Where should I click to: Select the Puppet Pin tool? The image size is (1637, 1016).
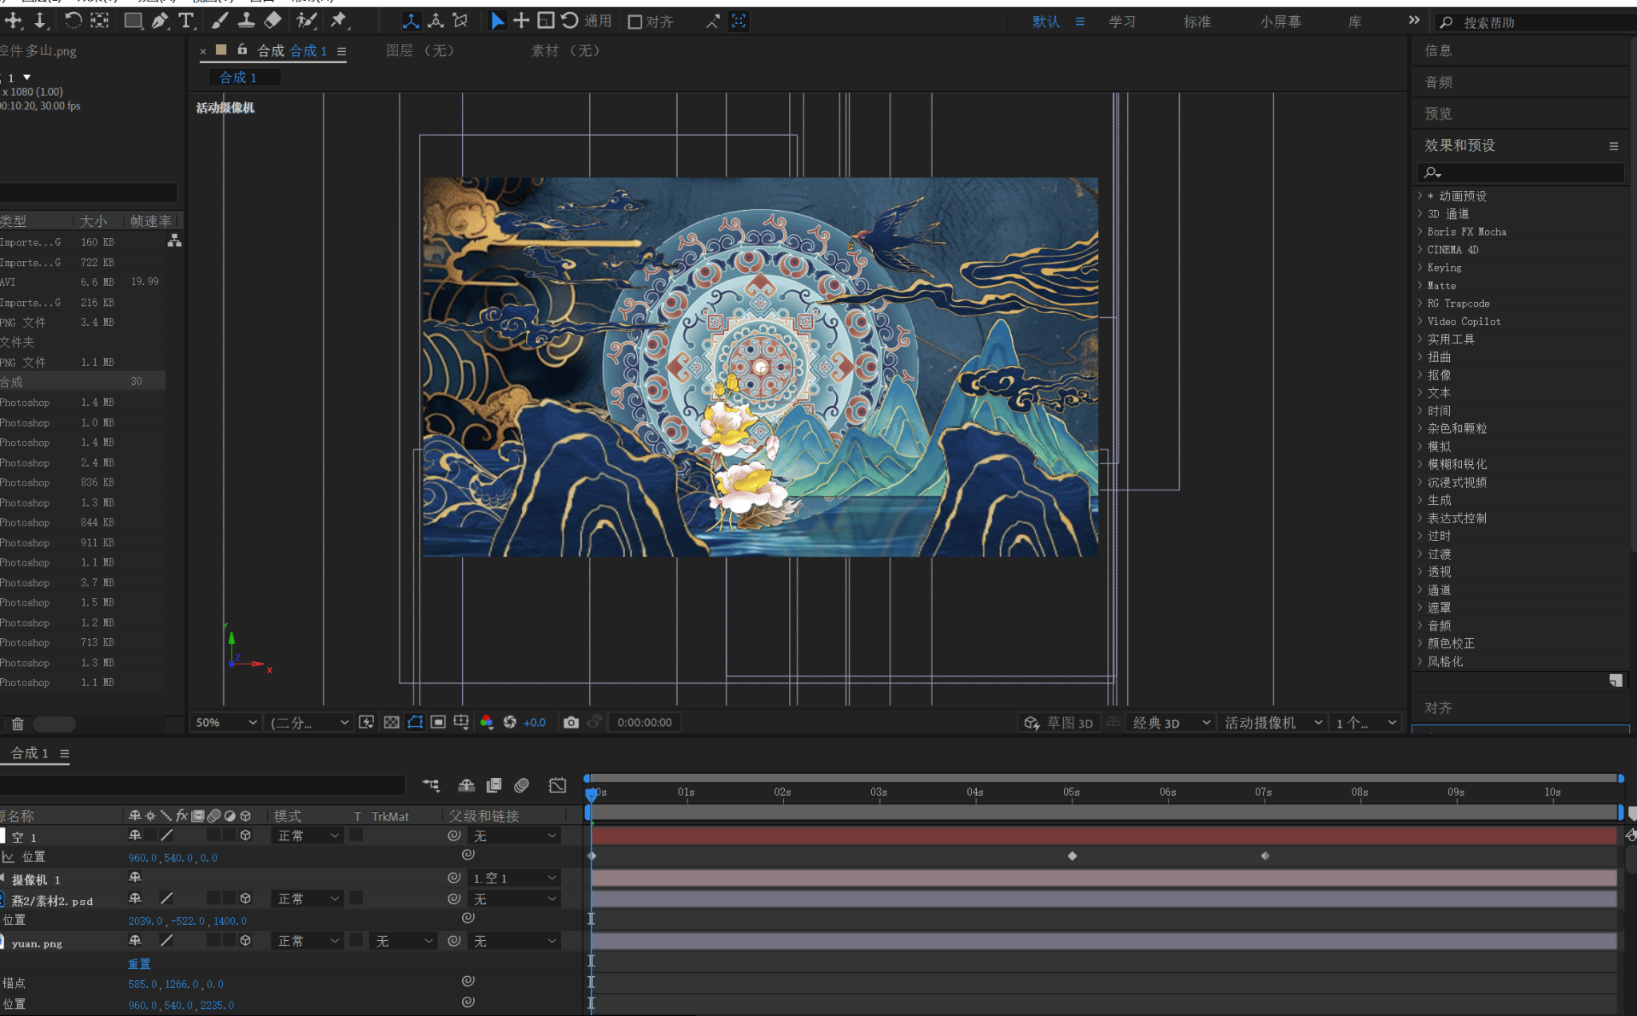(339, 21)
